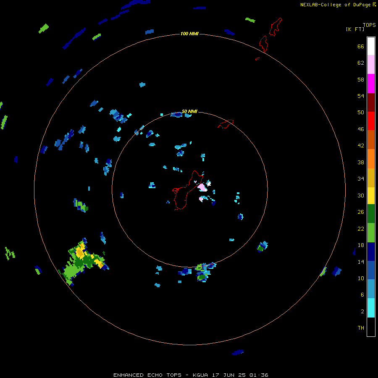Select the "10" legend value
This screenshot has width=378, height=378.
pyautogui.click(x=361, y=278)
